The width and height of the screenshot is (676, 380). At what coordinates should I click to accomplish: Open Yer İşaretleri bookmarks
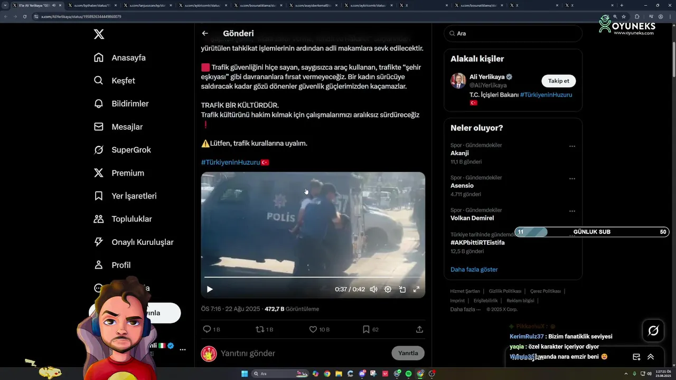[125, 196]
